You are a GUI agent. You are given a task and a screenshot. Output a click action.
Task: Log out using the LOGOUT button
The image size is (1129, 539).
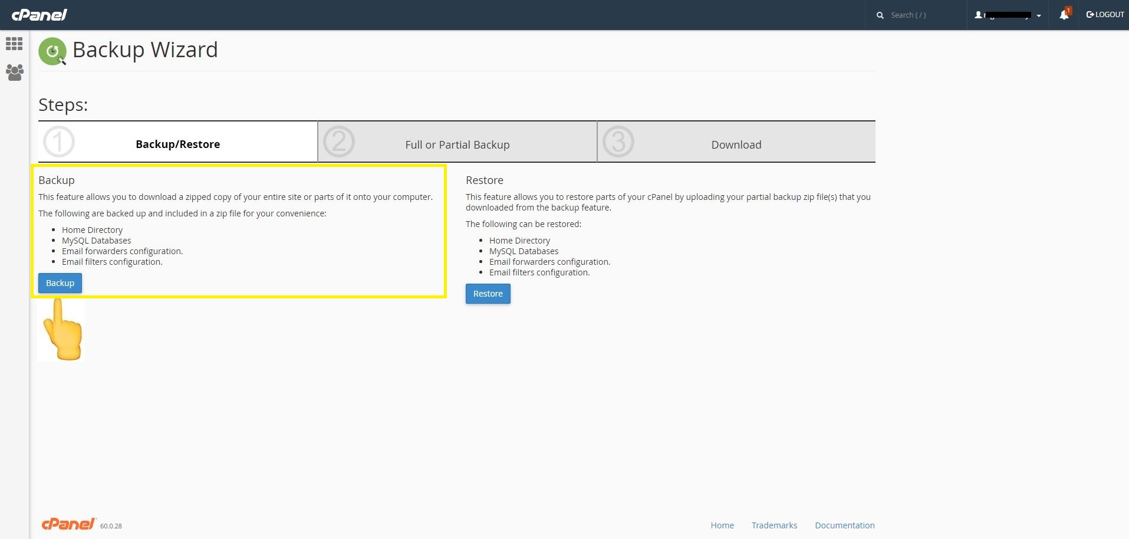coord(1105,15)
